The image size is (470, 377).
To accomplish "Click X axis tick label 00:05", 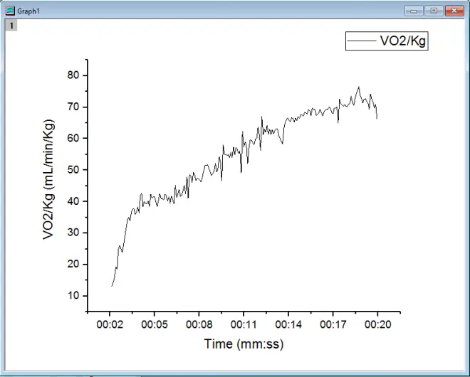I will pos(155,324).
